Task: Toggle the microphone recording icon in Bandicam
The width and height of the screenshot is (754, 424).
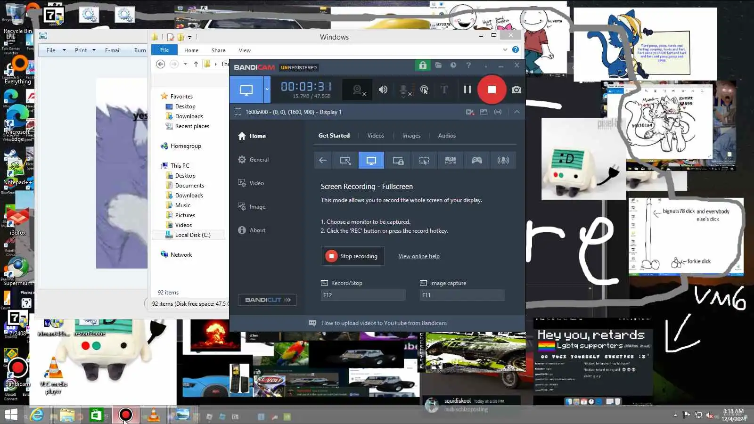Action: coord(404,90)
